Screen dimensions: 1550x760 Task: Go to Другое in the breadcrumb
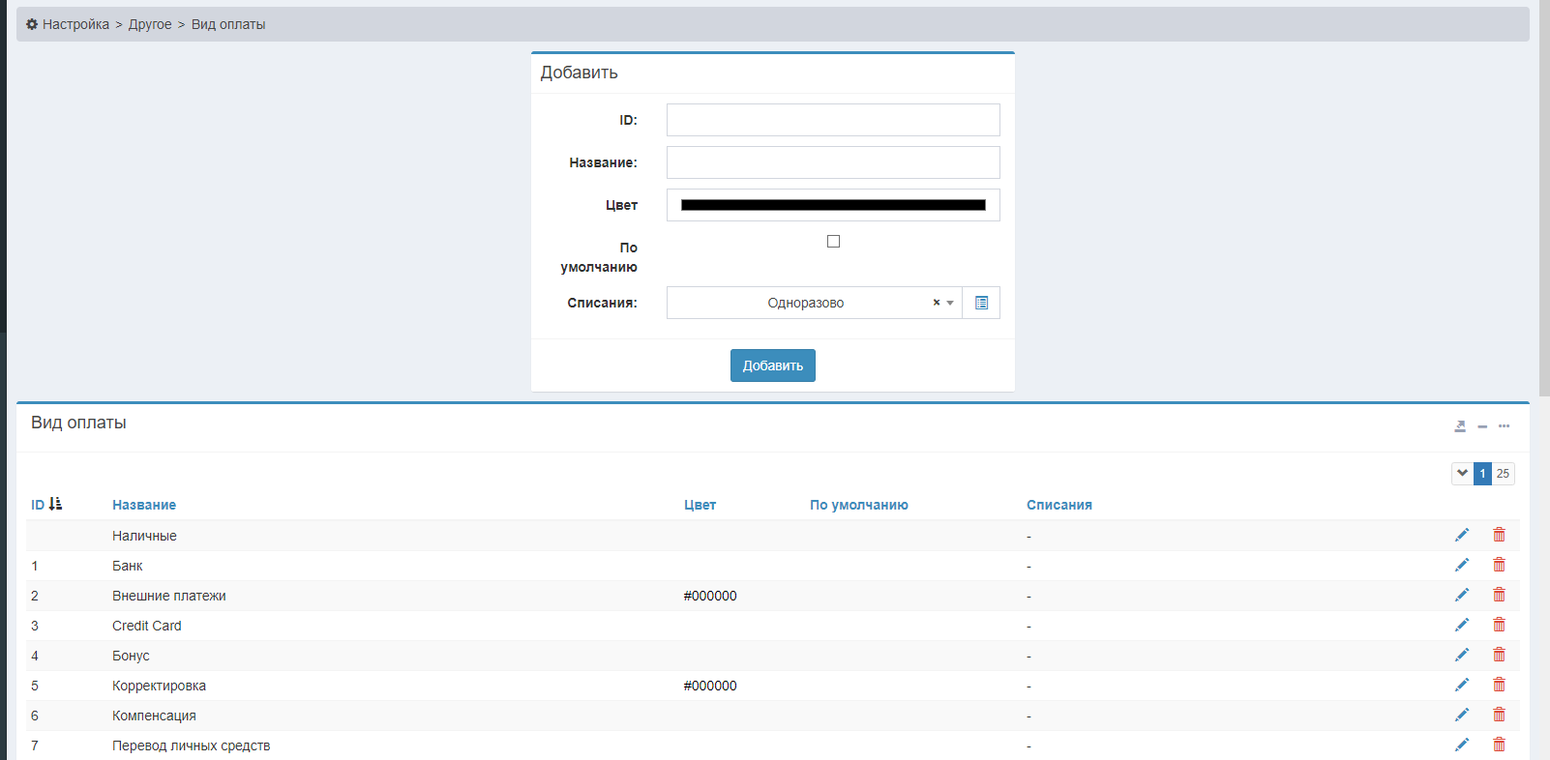(x=150, y=24)
